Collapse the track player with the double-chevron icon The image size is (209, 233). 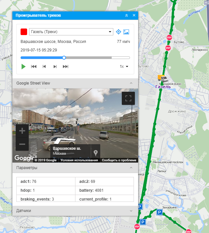click(126, 15)
